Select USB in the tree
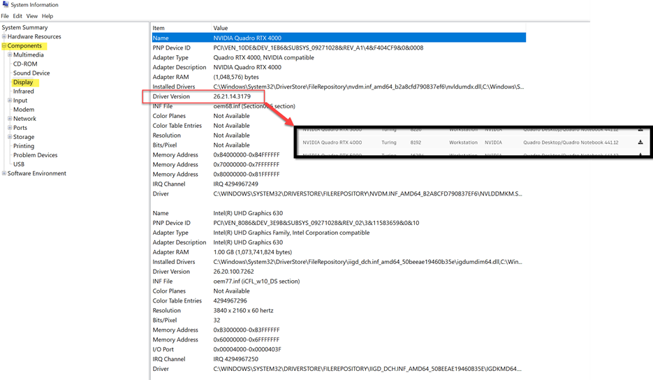The width and height of the screenshot is (653, 380). [x=19, y=164]
